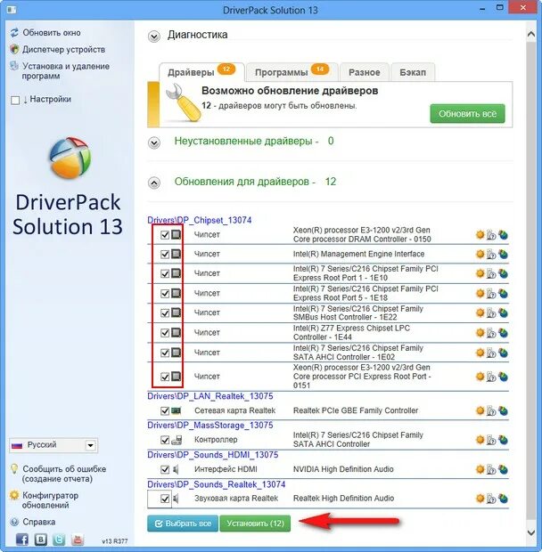This screenshot has height=552, width=542.
Task: Click globe icon for Realtek PCIe GBE Controller
Action: (x=504, y=410)
